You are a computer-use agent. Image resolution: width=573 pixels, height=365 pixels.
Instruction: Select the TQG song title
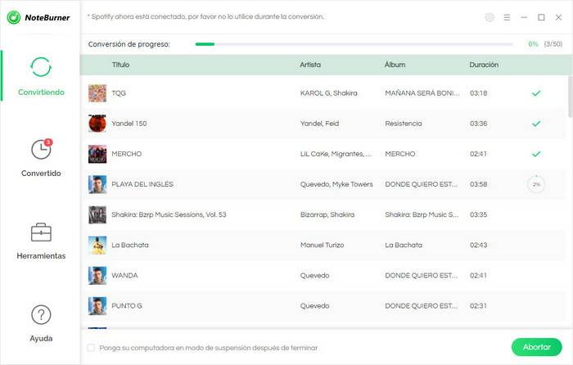[119, 93]
